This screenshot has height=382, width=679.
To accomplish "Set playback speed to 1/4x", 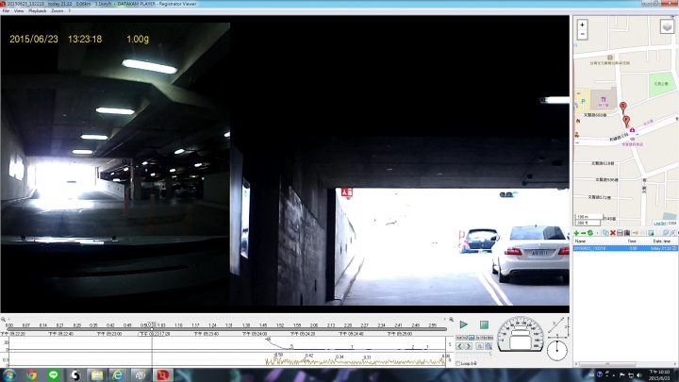I will 458,338.
